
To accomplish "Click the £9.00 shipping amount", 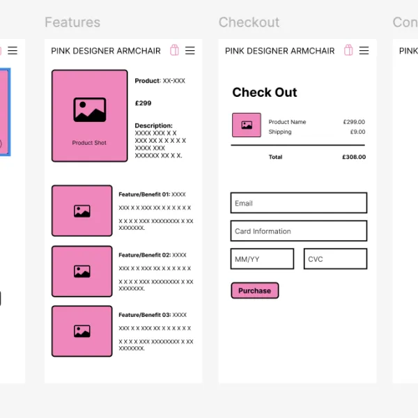I will click(357, 132).
